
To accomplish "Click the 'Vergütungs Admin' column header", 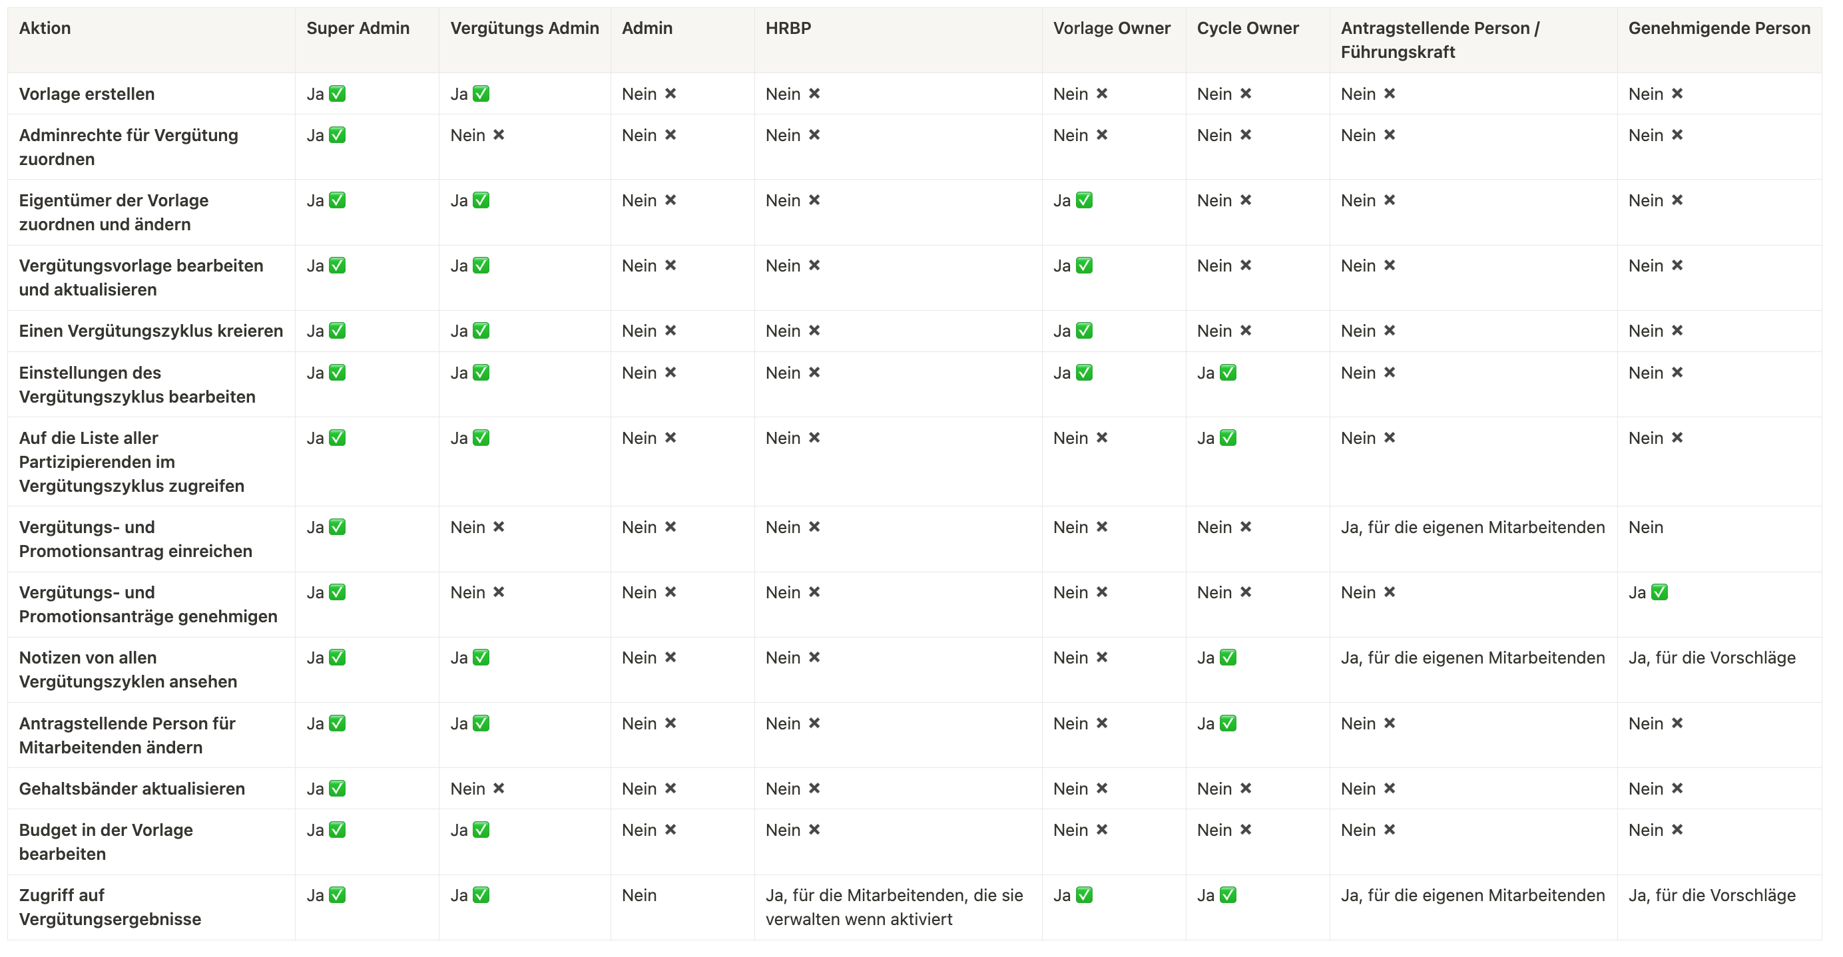I will (525, 29).
